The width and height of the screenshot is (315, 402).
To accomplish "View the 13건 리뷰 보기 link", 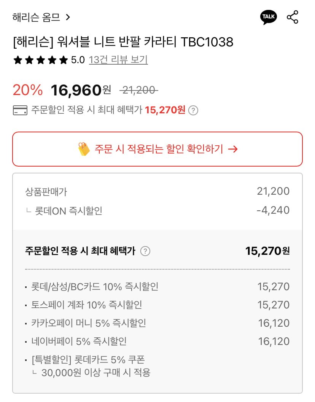I will (x=118, y=60).
